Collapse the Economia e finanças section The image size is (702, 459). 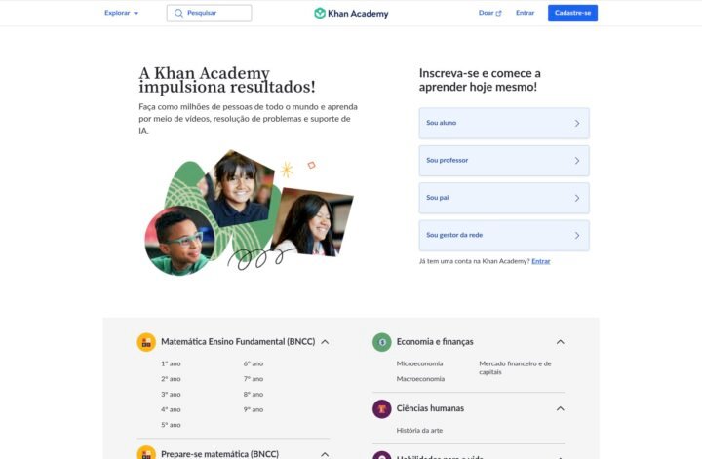[560, 342]
